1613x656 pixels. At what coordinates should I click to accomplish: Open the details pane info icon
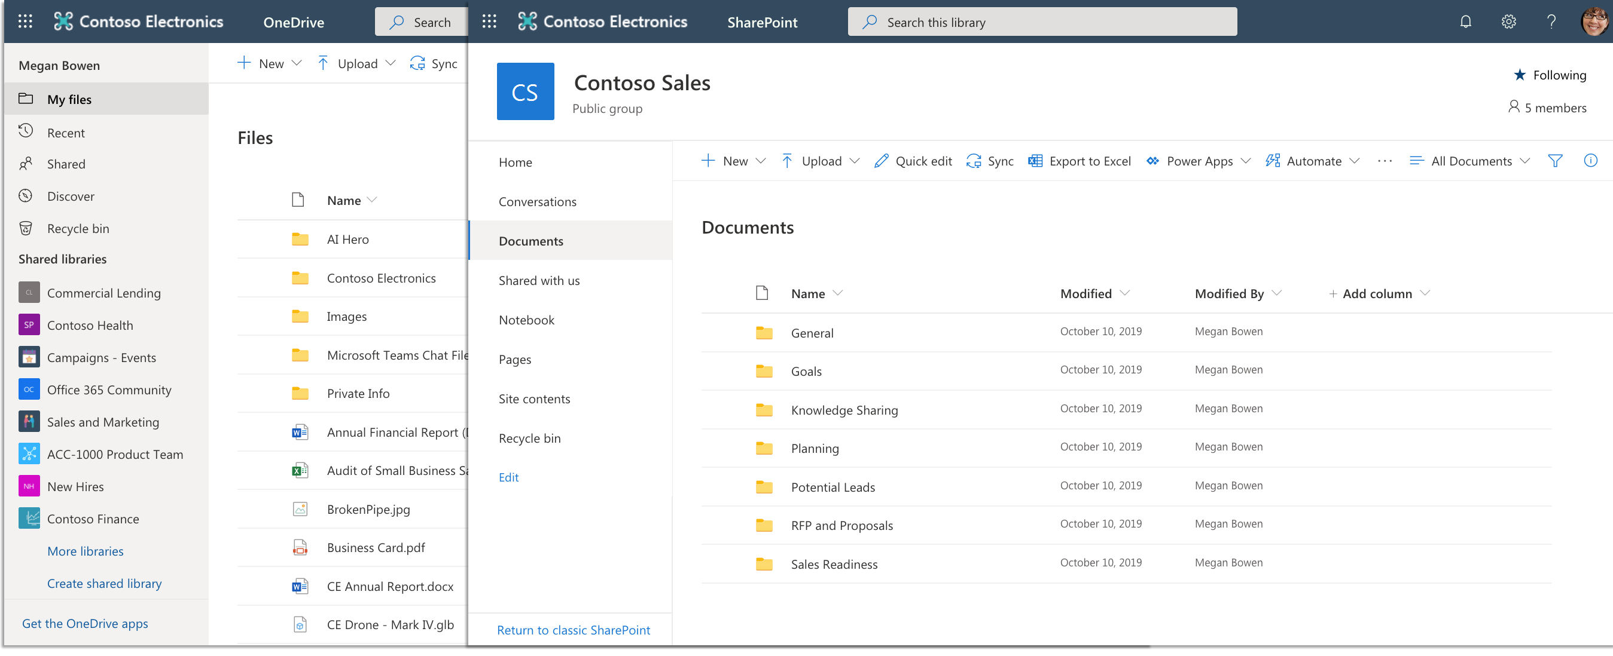(1590, 161)
